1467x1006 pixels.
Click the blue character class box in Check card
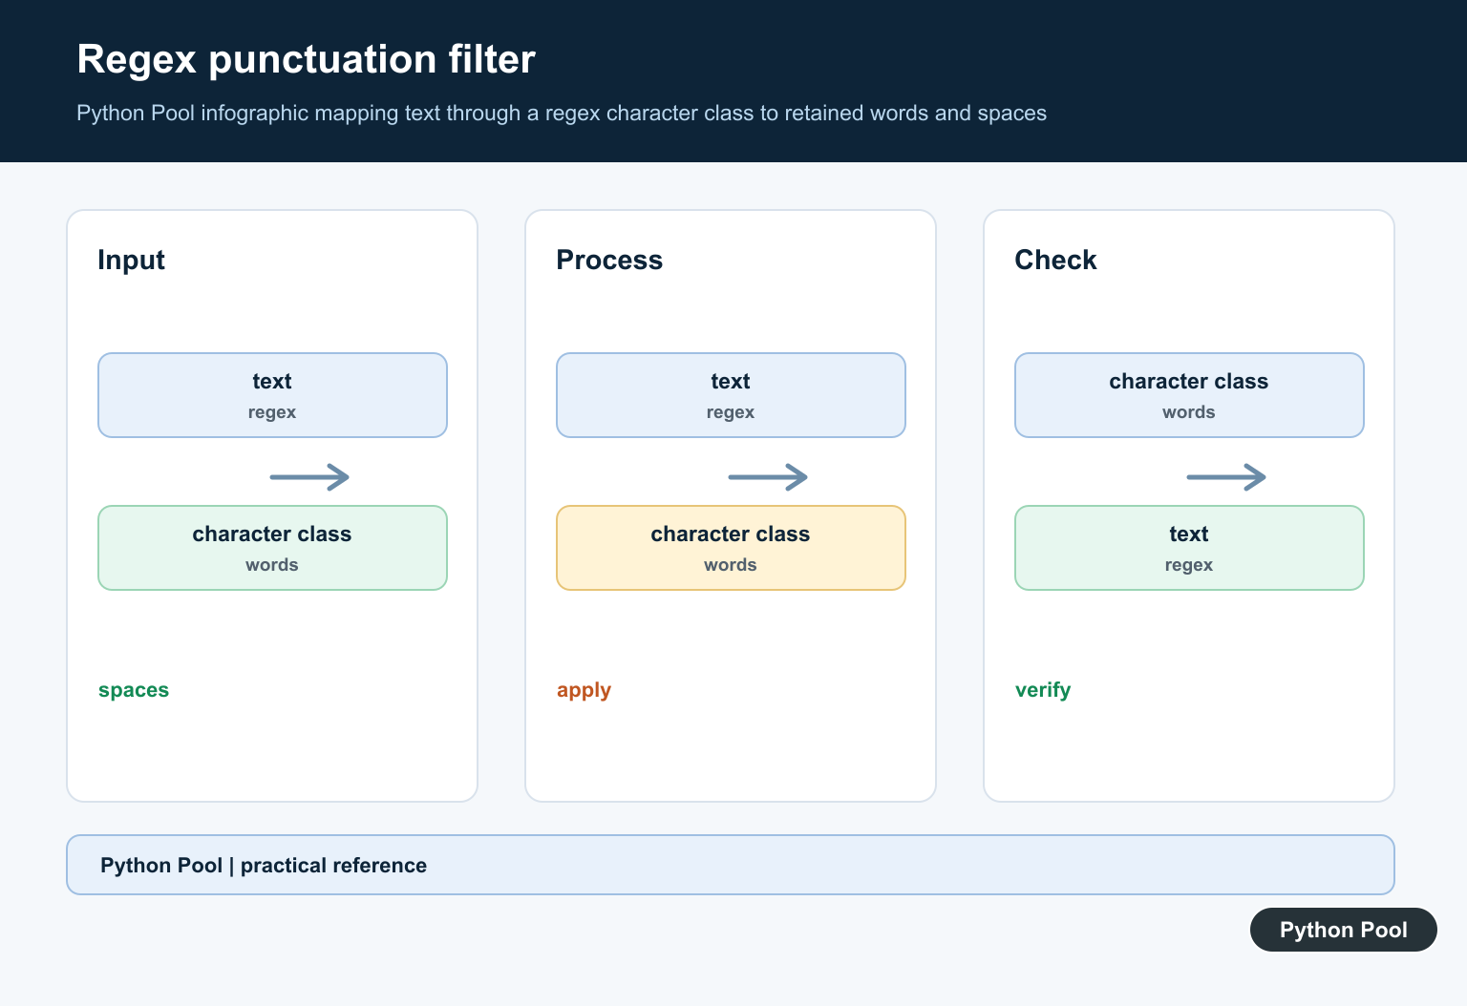pyautogui.click(x=1189, y=395)
